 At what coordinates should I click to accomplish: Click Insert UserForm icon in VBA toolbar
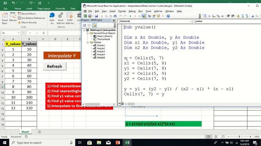click(x=90, y=16)
